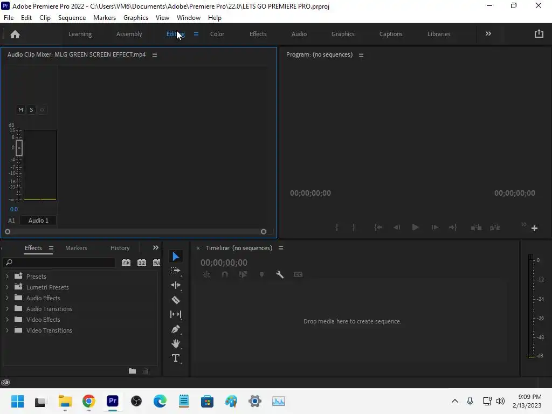Click the mixer horizontal zoom scroll bar
The image size is (552, 414).
point(135,232)
